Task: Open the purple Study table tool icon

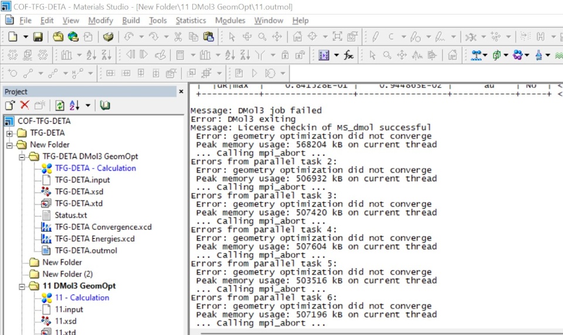Action: [324, 55]
